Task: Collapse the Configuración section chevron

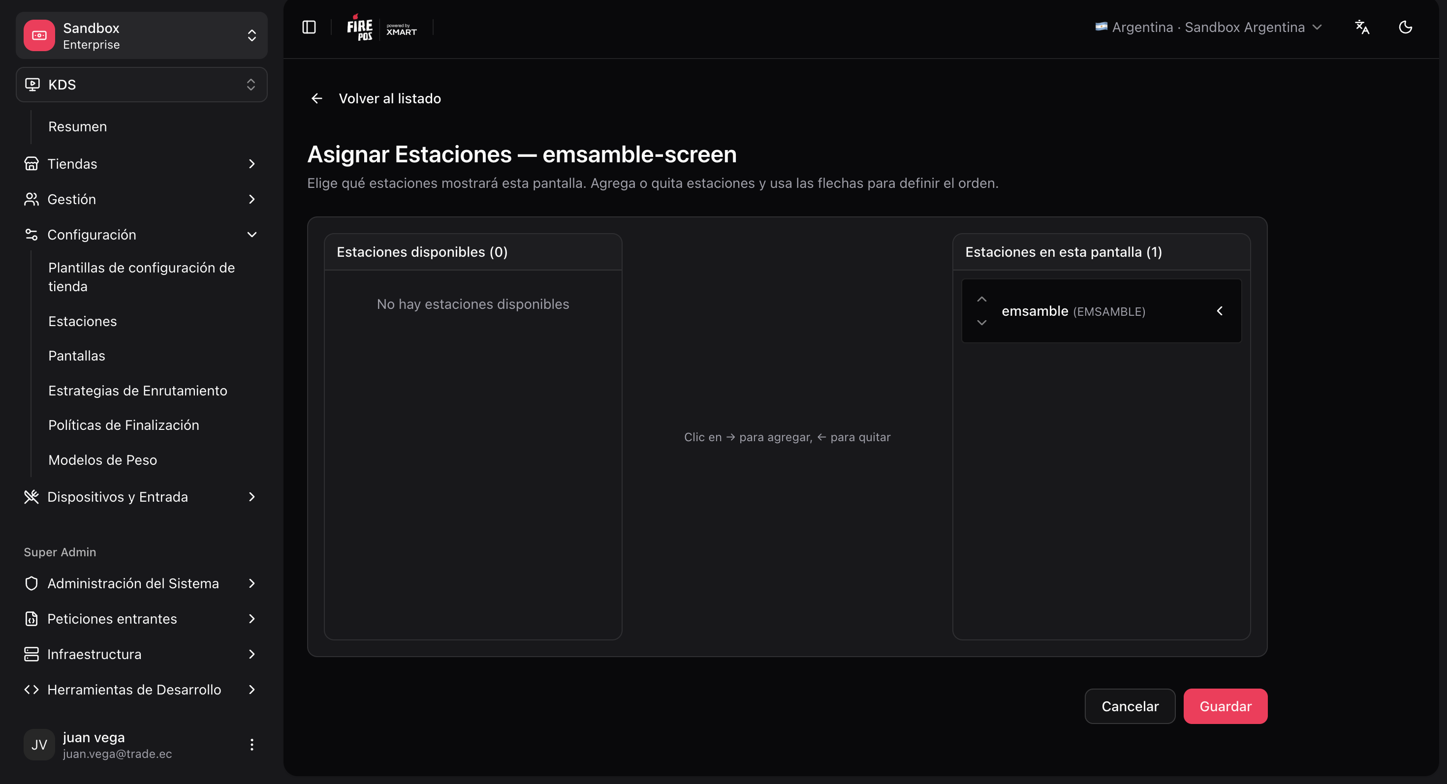Action: coord(252,235)
